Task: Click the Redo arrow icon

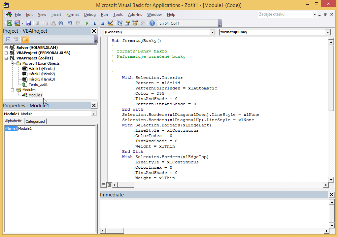Action: (x=78, y=23)
